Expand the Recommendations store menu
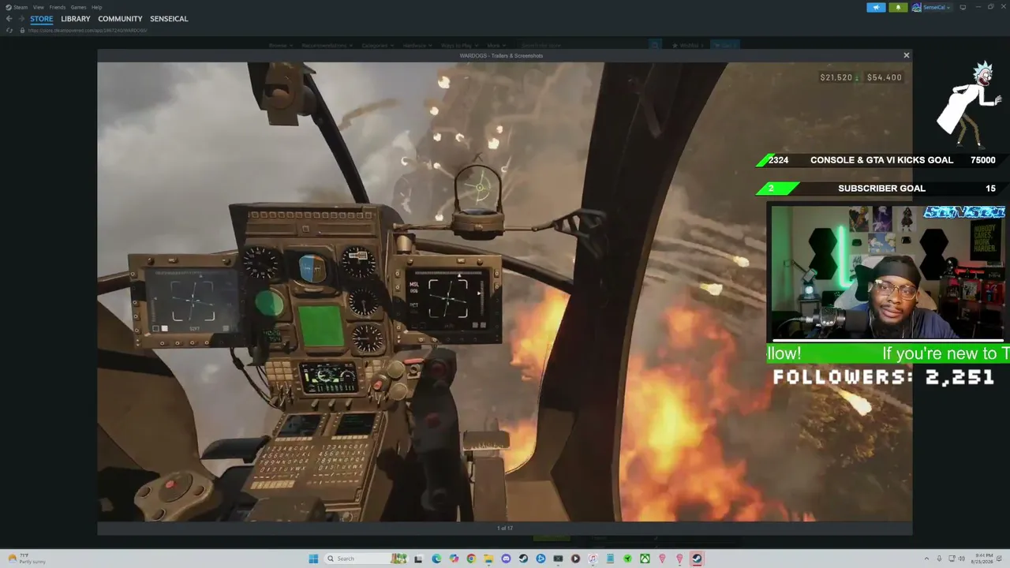Screen dimensions: 1010x568 (x=327, y=46)
